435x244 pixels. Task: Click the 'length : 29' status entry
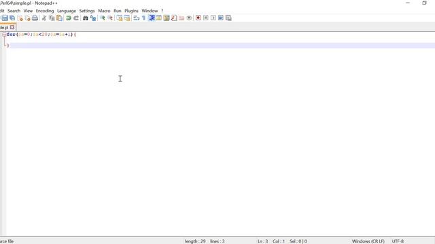pyautogui.click(x=195, y=241)
